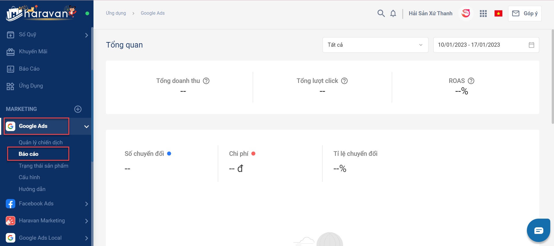Click the help icon beside Tổng lượt click
The height and width of the screenshot is (246, 554).
(344, 81)
